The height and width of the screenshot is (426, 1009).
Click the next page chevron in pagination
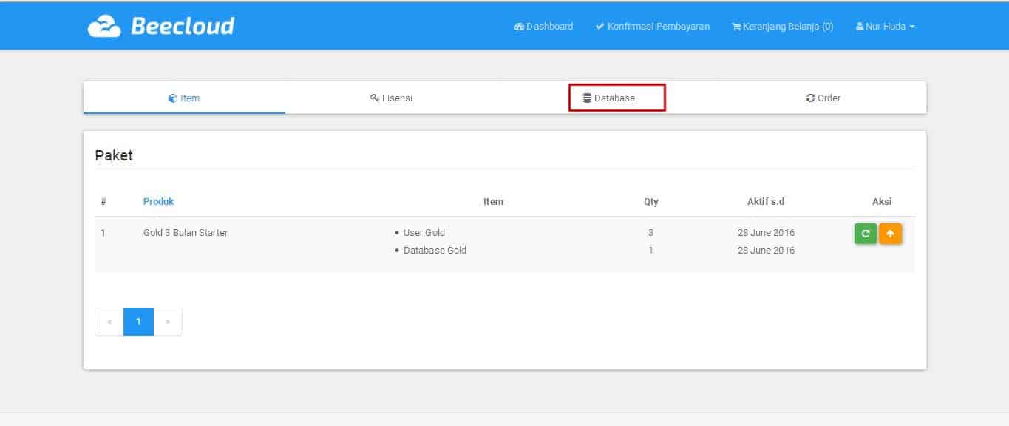pos(168,321)
